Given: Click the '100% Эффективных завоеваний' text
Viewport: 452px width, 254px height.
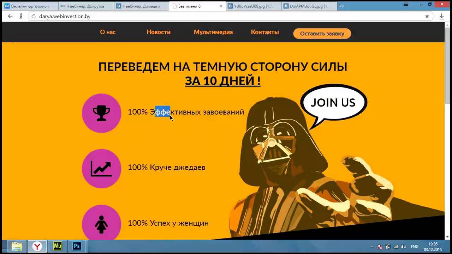Looking at the screenshot, I should click(x=186, y=112).
